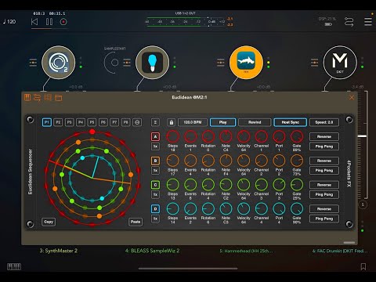This screenshot has width=376, height=282.
Task: Start recording with the record button
Action: tap(63, 22)
